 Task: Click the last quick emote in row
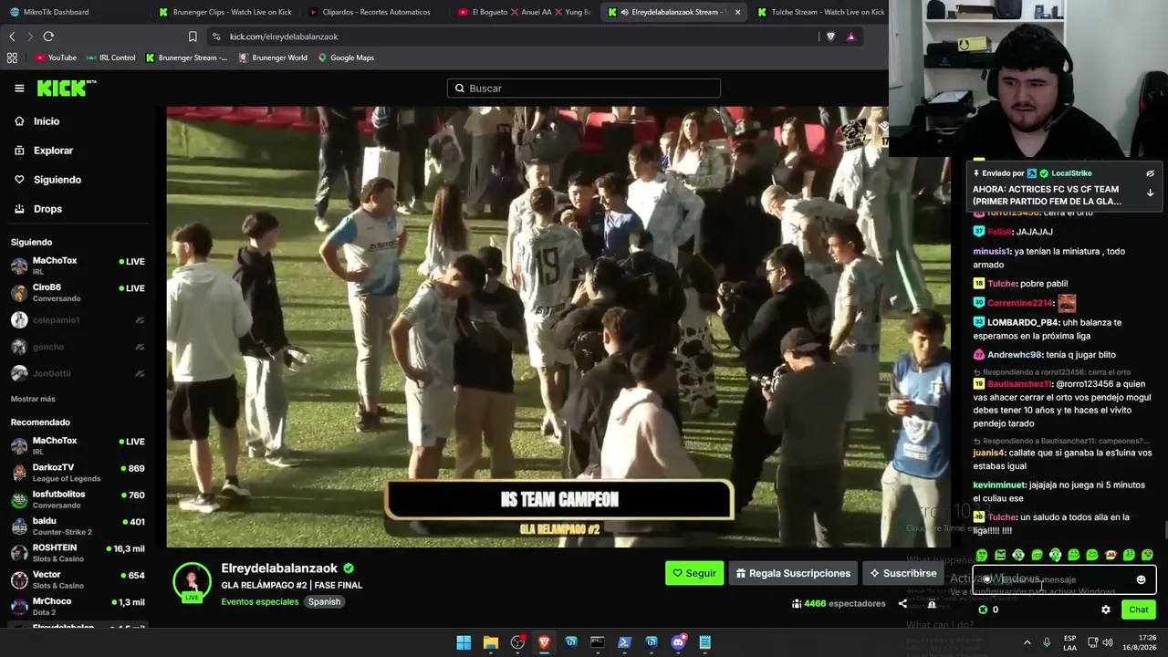point(1147,555)
